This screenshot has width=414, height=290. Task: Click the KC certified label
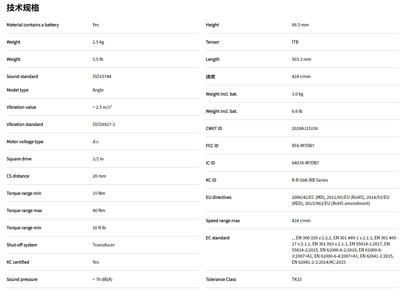18,262
